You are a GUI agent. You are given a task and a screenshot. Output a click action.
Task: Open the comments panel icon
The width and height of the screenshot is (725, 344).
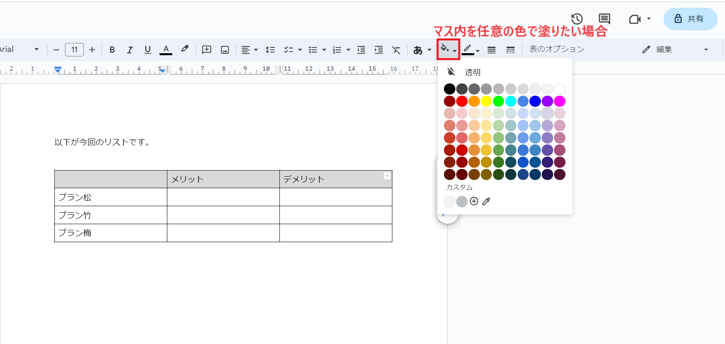click(604, 19)
